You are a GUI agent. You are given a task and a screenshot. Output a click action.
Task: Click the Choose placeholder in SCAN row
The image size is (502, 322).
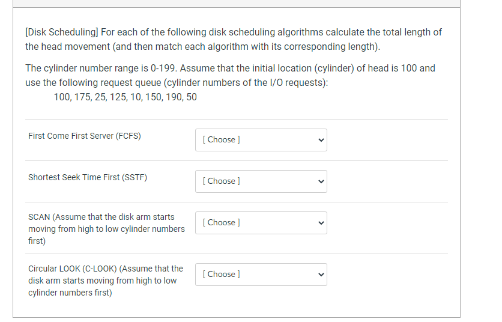(x=221, y=222)
